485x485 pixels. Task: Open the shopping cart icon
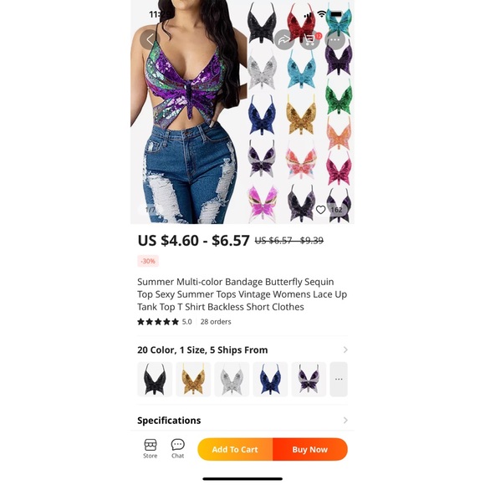pyautogui.click(x=310, y=39)
